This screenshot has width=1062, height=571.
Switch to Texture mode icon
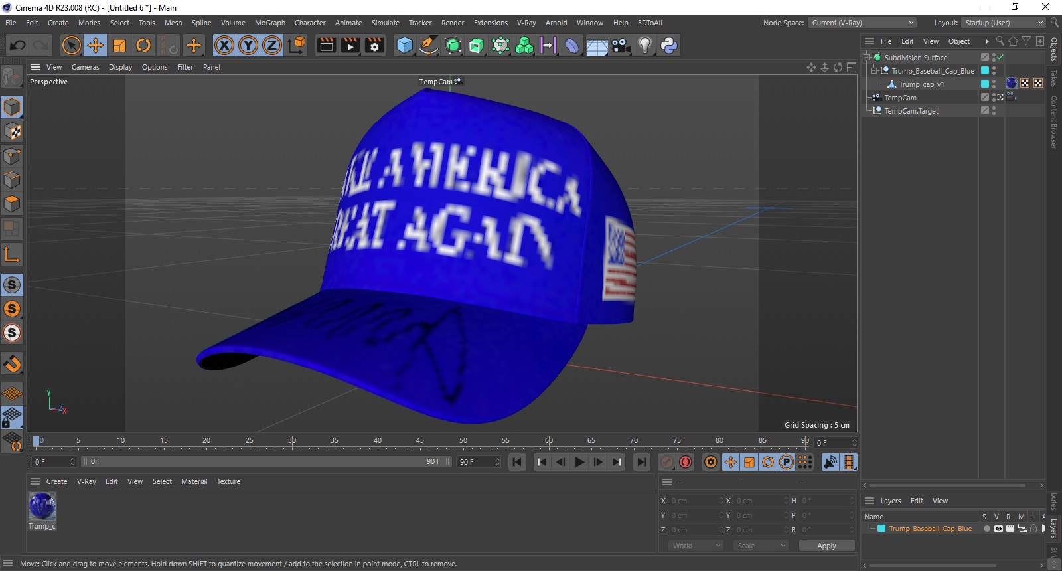pos(12,131)
